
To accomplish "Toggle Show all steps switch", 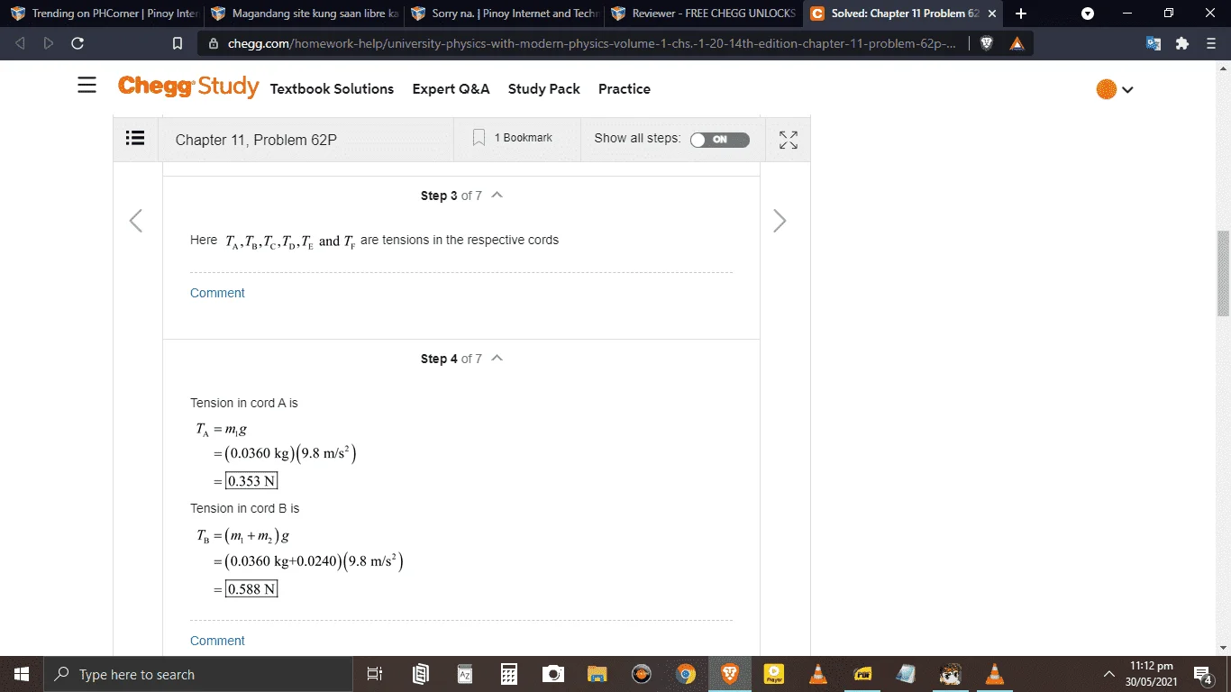I will click(x=719, y=140).
